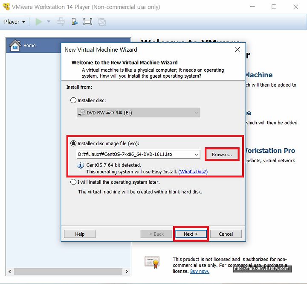Enter full screen mode icon
Screen dimensions: 307x284
point(87,22)
